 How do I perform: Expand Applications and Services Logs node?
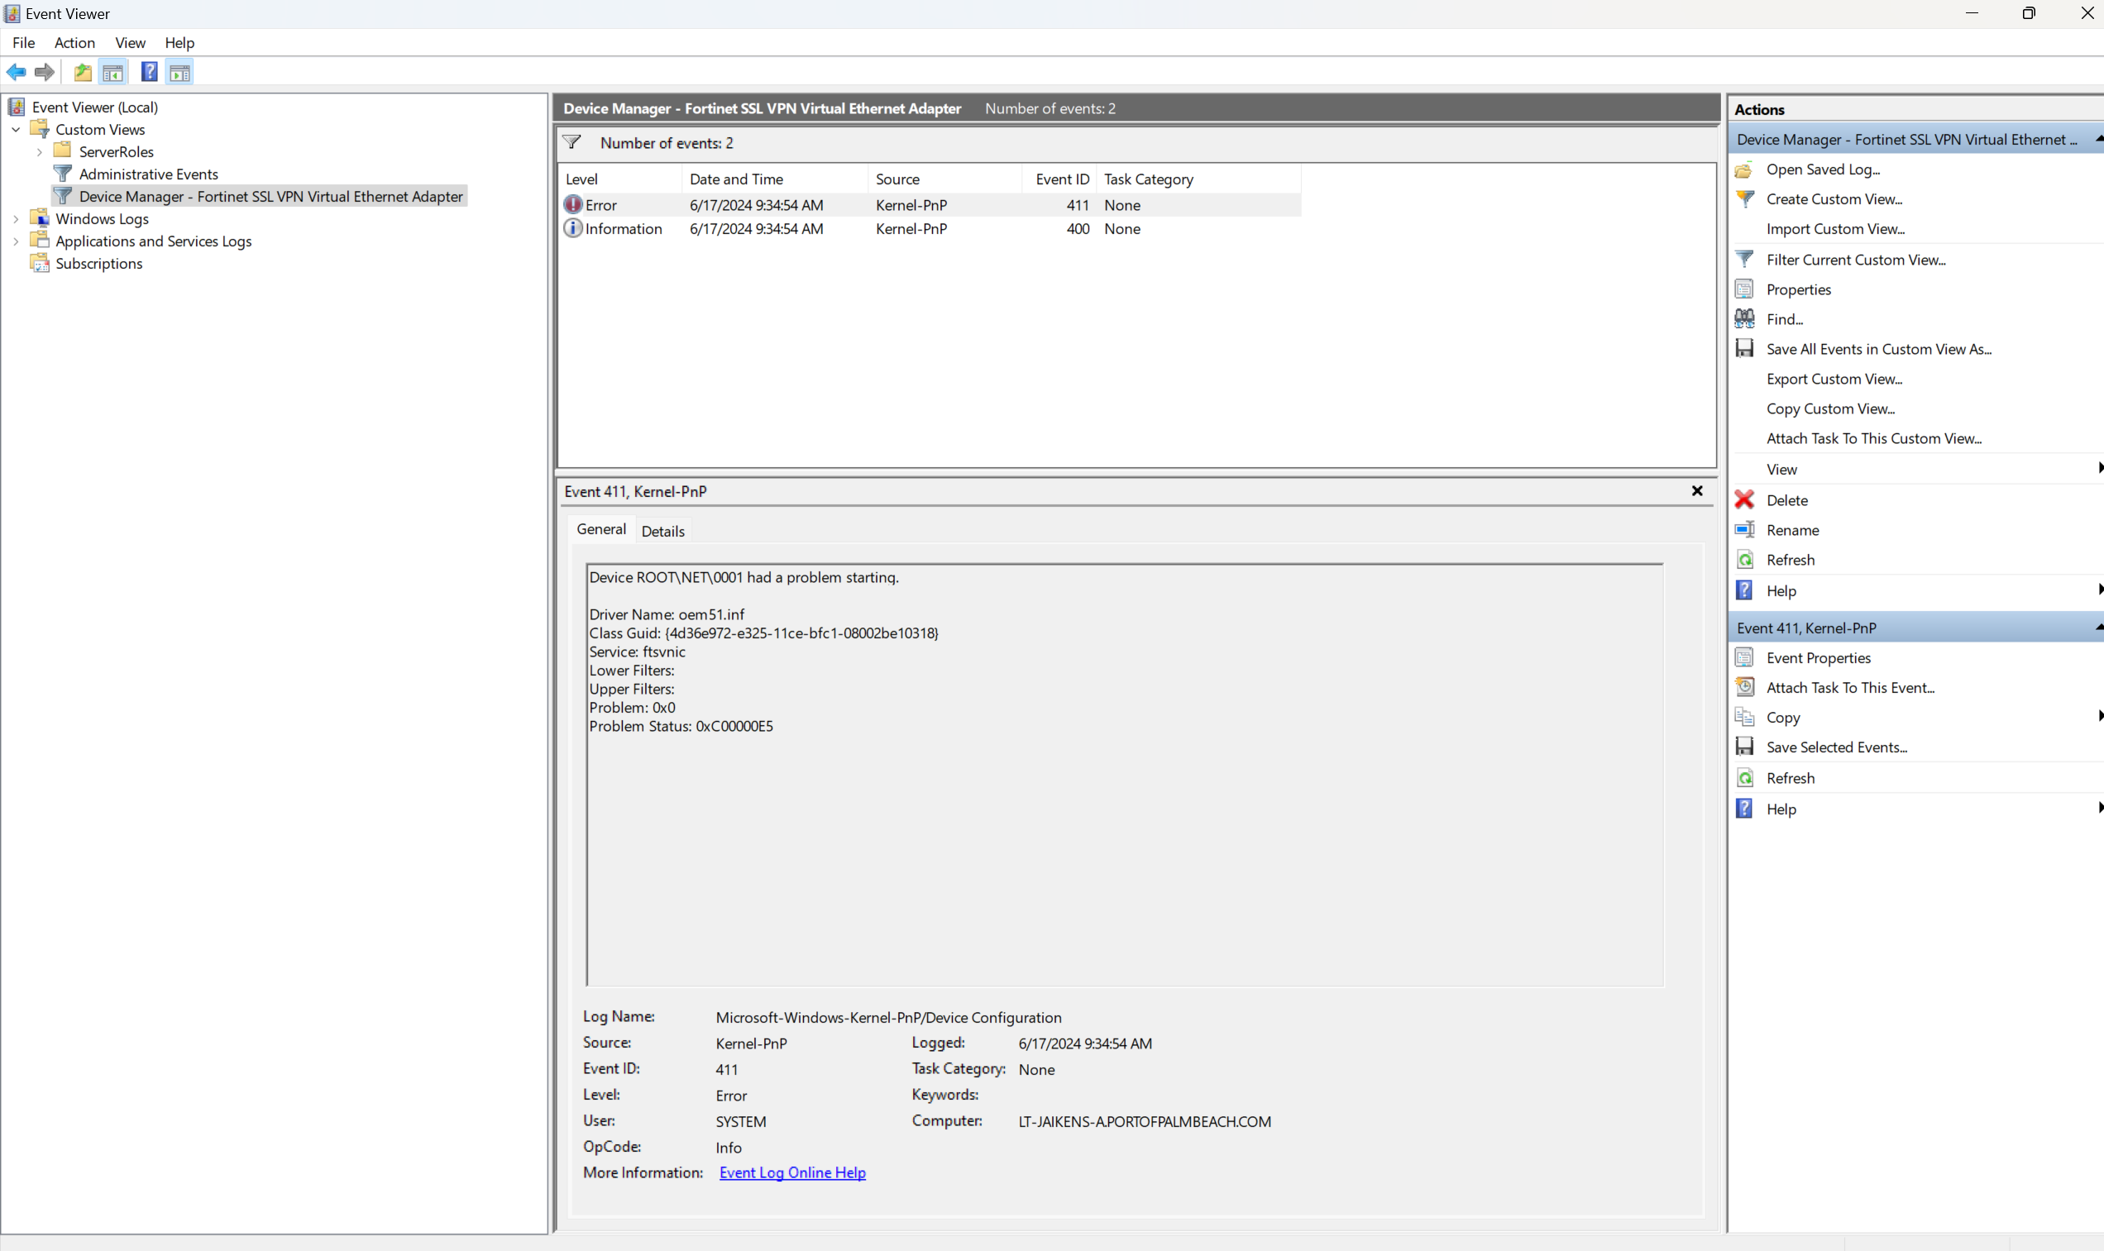(16, 242)
